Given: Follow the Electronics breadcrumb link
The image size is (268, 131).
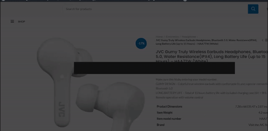Looking at the screenshot, I should click(x=172, y=37).
